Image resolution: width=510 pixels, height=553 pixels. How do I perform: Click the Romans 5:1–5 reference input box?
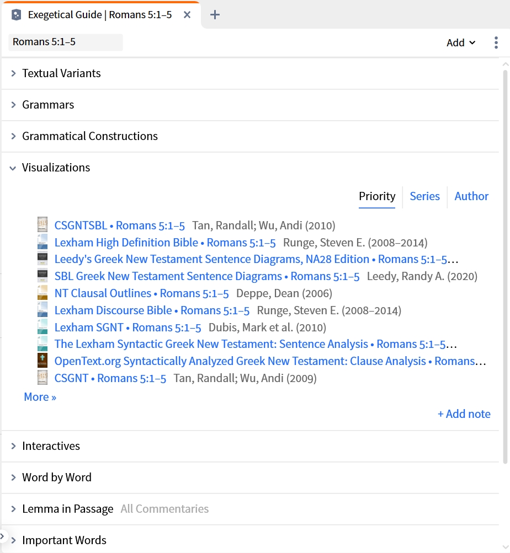[x=66, y=42]
